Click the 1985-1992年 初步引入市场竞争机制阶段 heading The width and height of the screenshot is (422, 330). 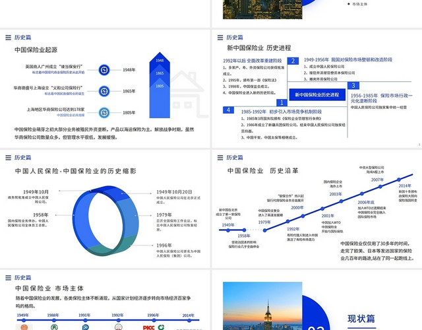click(x=282, y=112)
